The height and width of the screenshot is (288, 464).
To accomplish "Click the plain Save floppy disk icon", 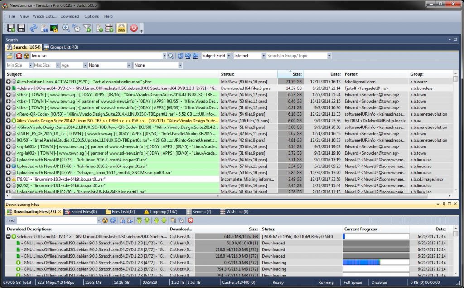I will (21, 28).
